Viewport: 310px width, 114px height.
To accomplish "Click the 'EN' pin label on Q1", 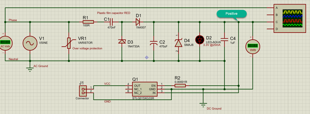I will pyautogui.click(x=153, y=86).
